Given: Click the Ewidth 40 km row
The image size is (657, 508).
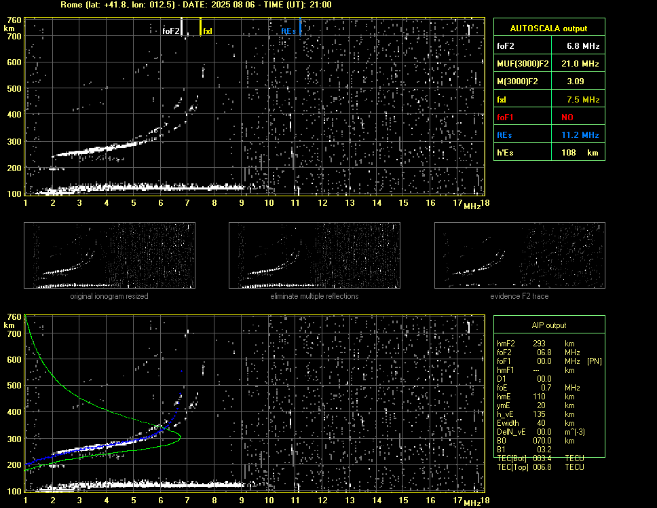Looking at the screenshot, I should 536,423.
